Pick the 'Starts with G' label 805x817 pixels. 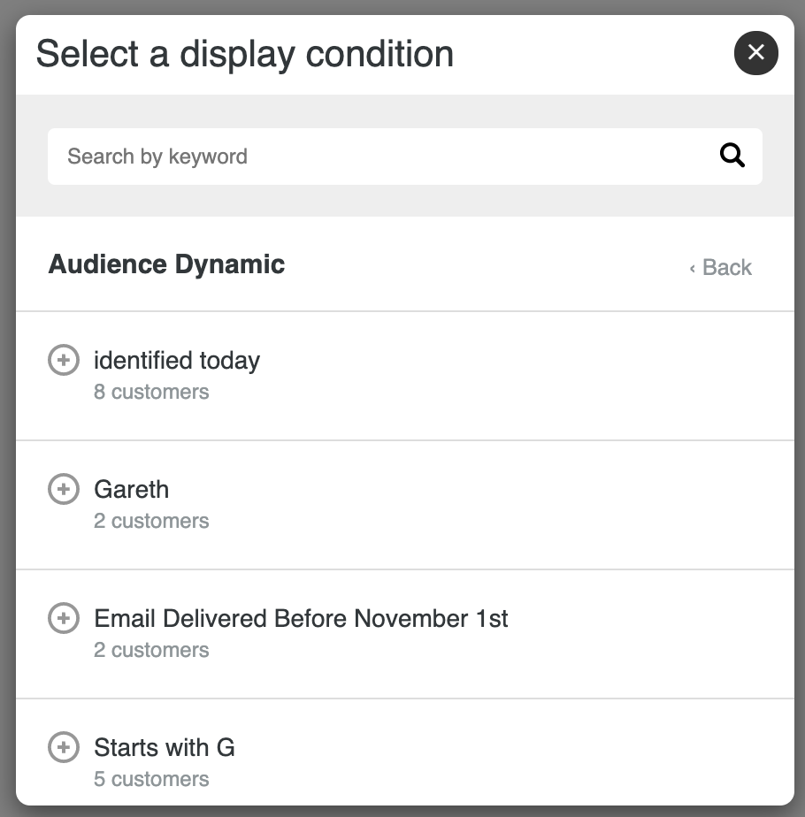click(165, 748)
